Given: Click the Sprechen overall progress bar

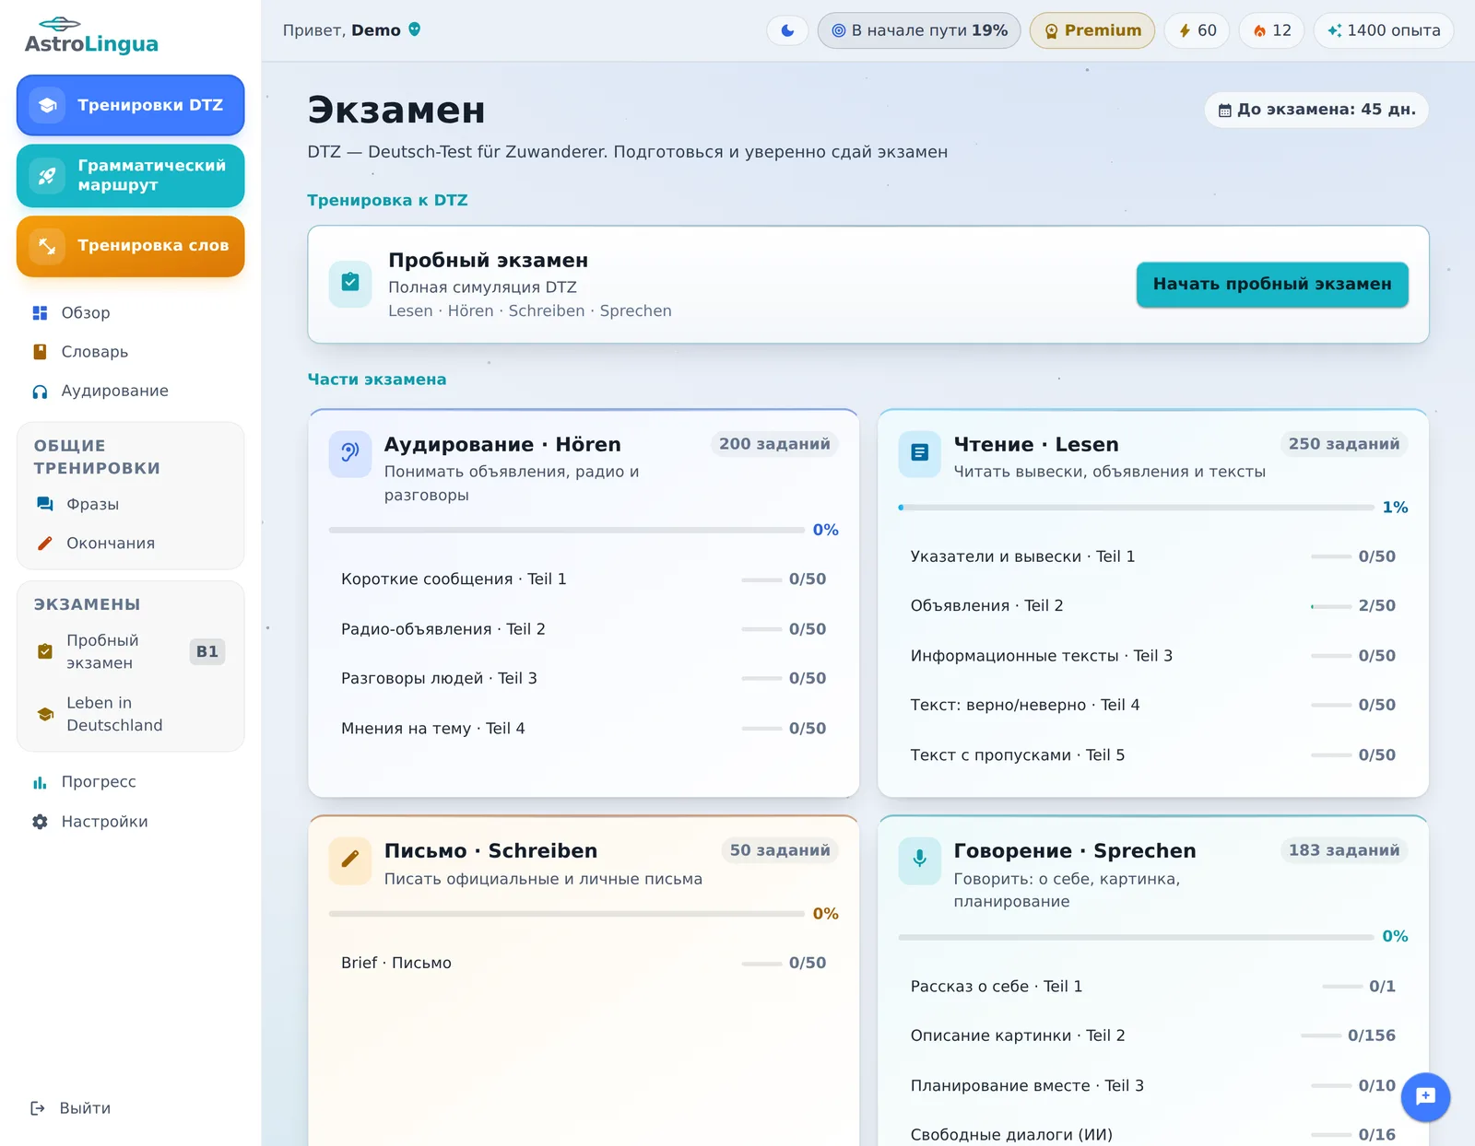Looking at the screenshot, I should 1137,937.
